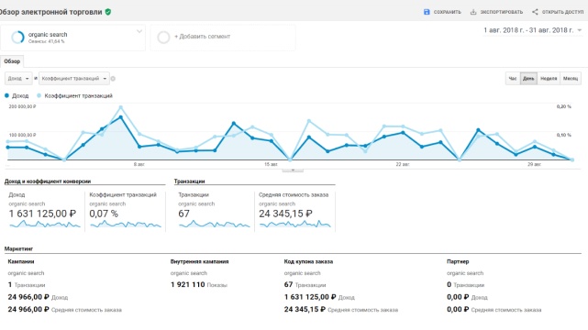Select the Обзор tab
The height and width of the screenshot is (330, 588).
[12, 61]
